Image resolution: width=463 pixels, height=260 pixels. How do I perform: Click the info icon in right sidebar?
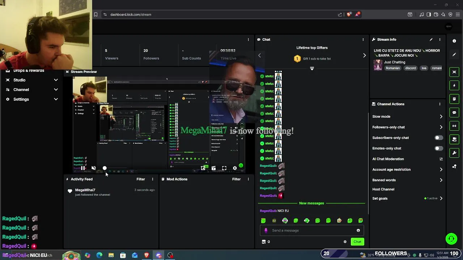tap(454, 41)
